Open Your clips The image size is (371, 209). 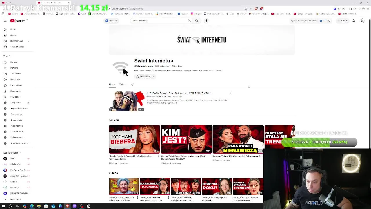(15, 97)
